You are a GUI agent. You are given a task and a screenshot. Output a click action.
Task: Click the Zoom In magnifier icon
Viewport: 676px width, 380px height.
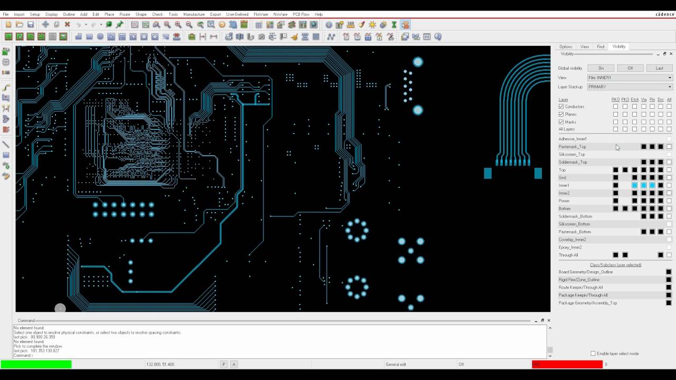[178, 25]
